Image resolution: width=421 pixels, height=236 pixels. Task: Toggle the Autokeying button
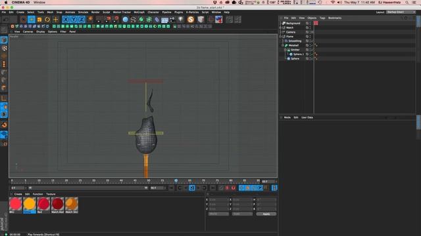pos(233,188)
